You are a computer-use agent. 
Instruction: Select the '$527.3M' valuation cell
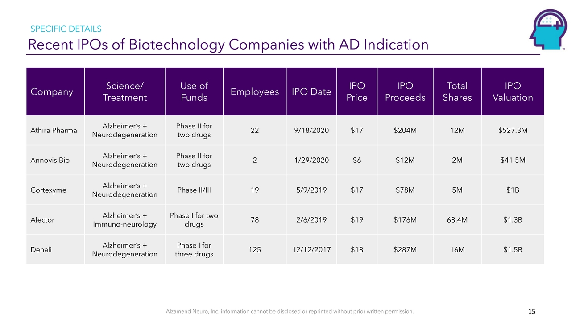[x=513, y=130]
